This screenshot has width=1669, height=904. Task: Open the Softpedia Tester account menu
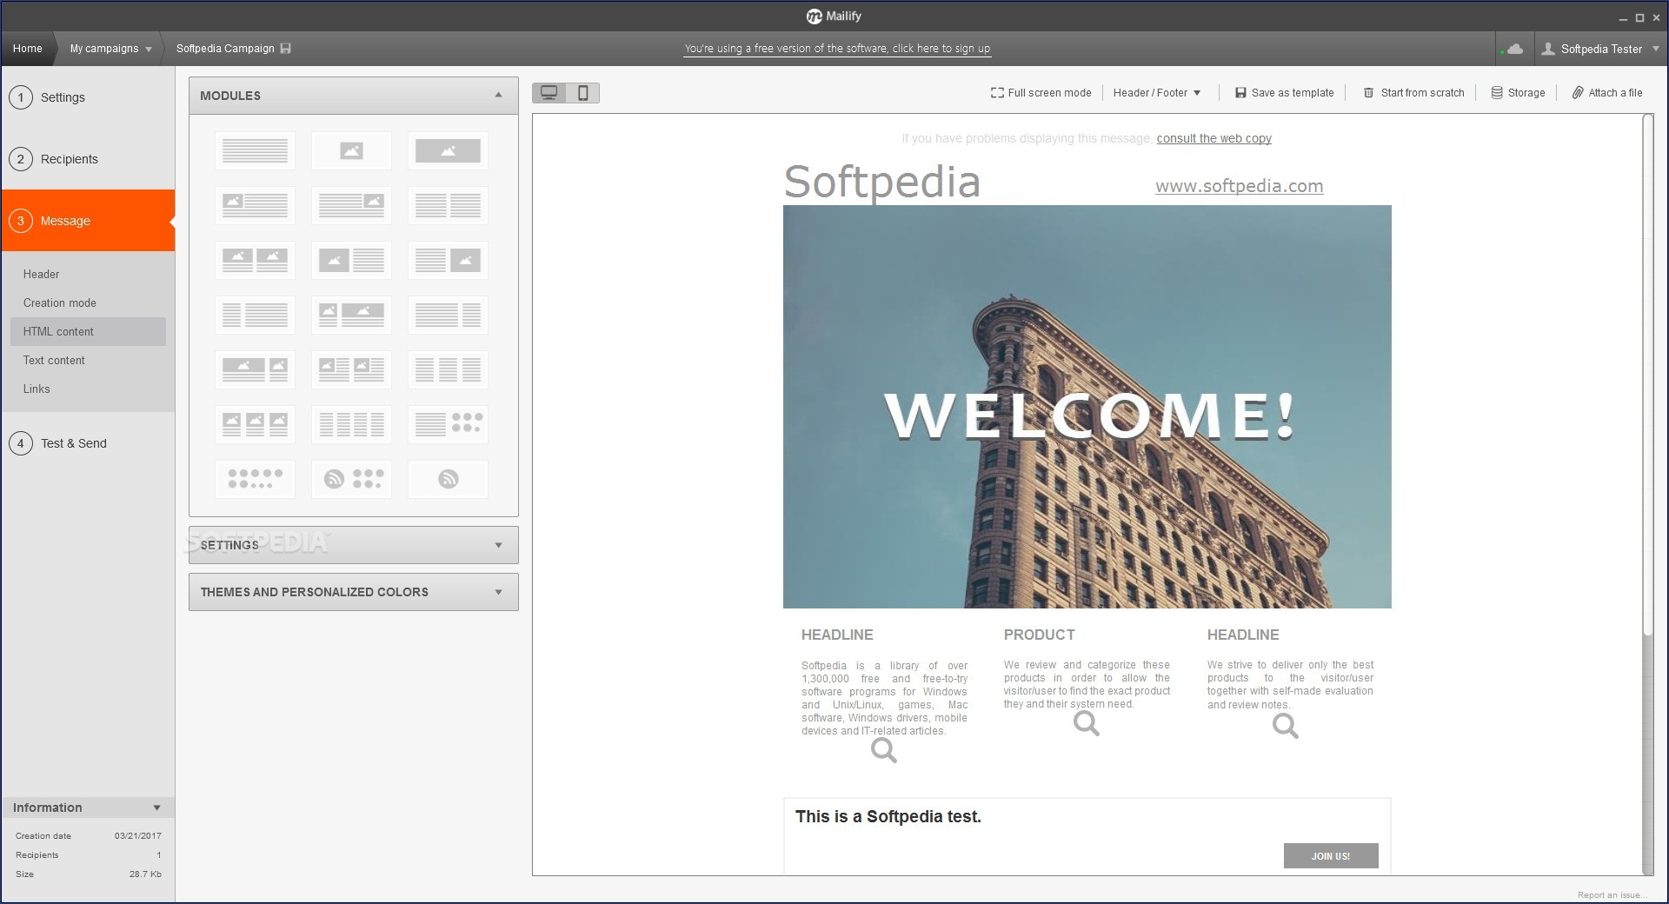[1600, 49]
